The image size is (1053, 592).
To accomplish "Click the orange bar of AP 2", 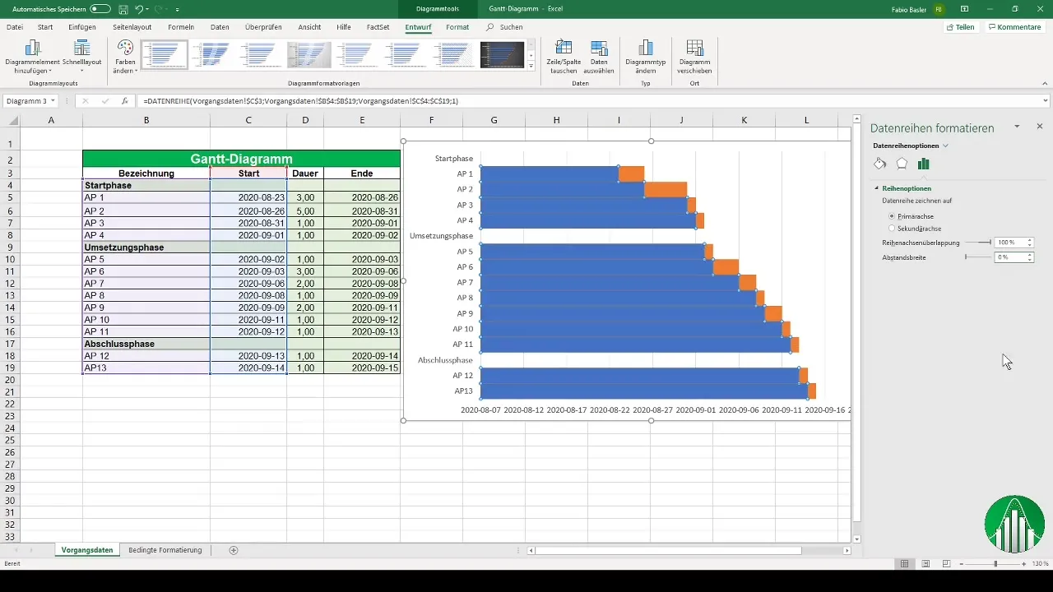I will [x=666, y=190].
